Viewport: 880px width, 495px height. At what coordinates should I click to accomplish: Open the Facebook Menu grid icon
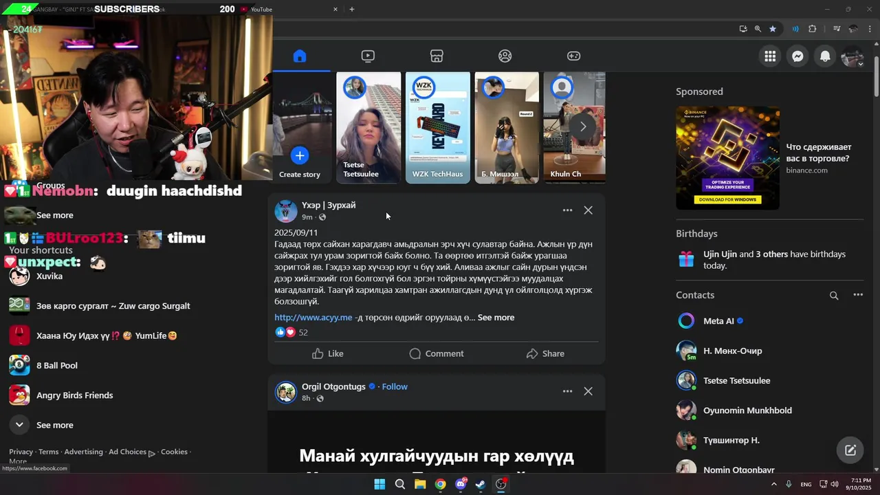[x=770, y=56]
